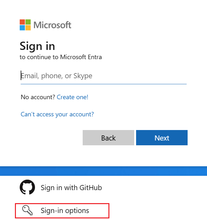This screenshot has width=207, height=220.
Task: Click the blue divider bar
Action: [103, 171]
